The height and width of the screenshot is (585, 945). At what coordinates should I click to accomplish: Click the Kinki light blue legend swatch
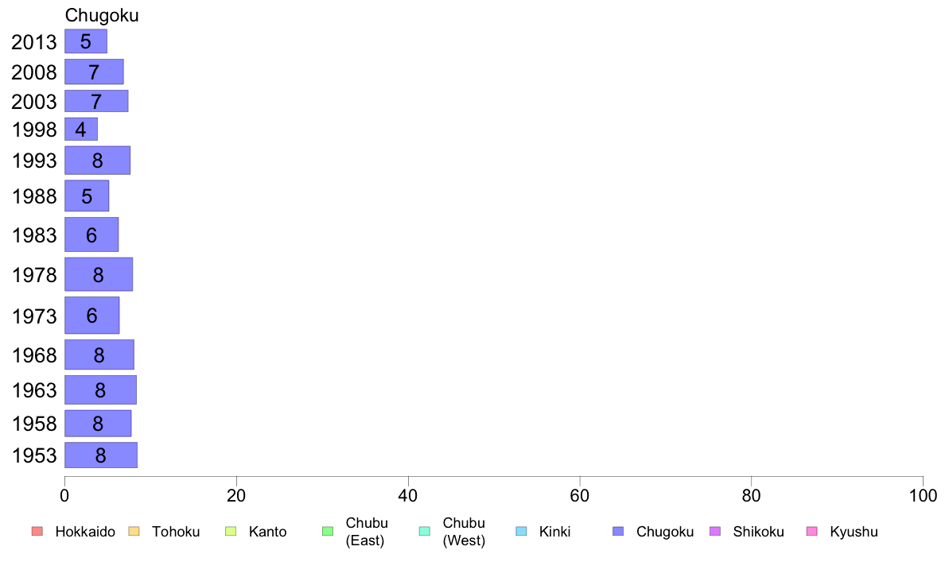click(x=521, y=532)
